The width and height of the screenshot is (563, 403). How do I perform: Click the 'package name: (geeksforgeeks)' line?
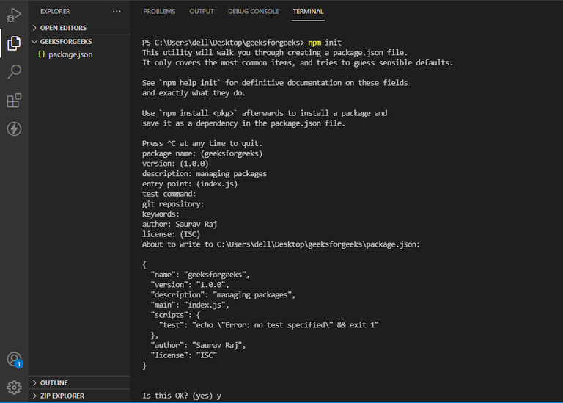click(202, 153)
